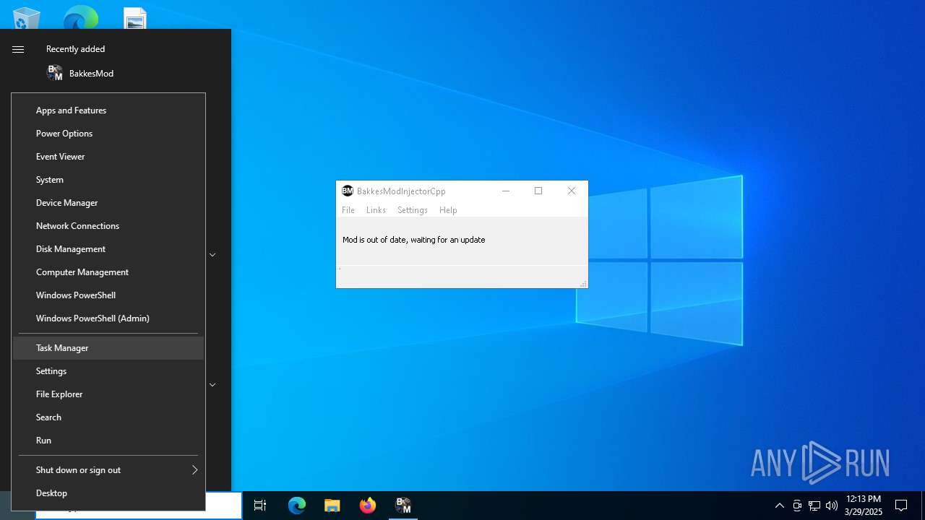Switch to BakkesMod taskbar icon
Image resolution: width=925 pixels, height=520 pixels.
pos(403,506)
